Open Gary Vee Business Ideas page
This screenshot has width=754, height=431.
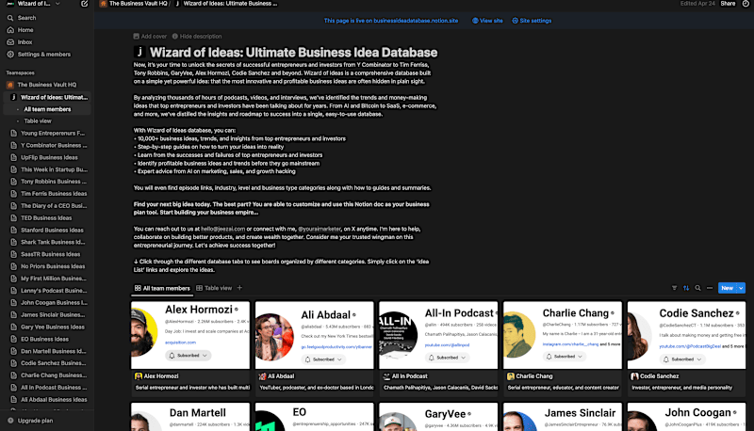(46, 327)
